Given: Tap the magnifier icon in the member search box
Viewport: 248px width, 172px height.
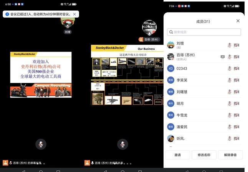Looking at the screenshot, I should coord(171,32).
